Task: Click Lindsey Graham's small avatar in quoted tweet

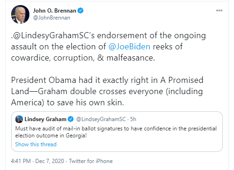Action: [19, 119]
